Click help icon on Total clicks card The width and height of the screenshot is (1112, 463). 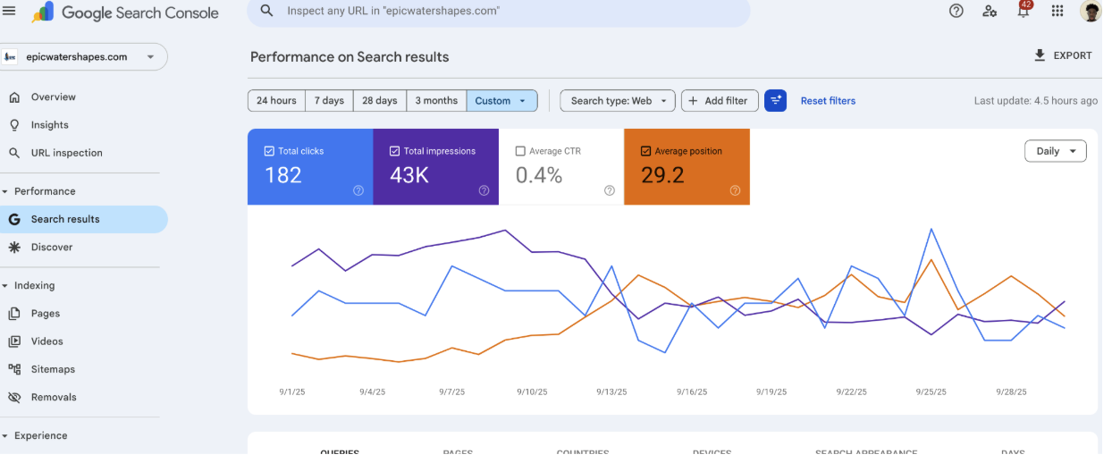click(x=358, y=190)
